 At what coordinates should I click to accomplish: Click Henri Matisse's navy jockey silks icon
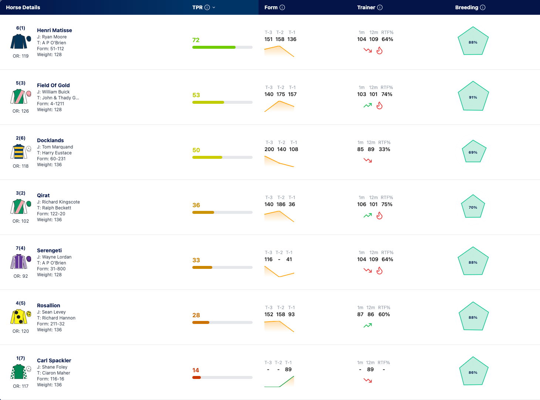[x=18, y=41]
